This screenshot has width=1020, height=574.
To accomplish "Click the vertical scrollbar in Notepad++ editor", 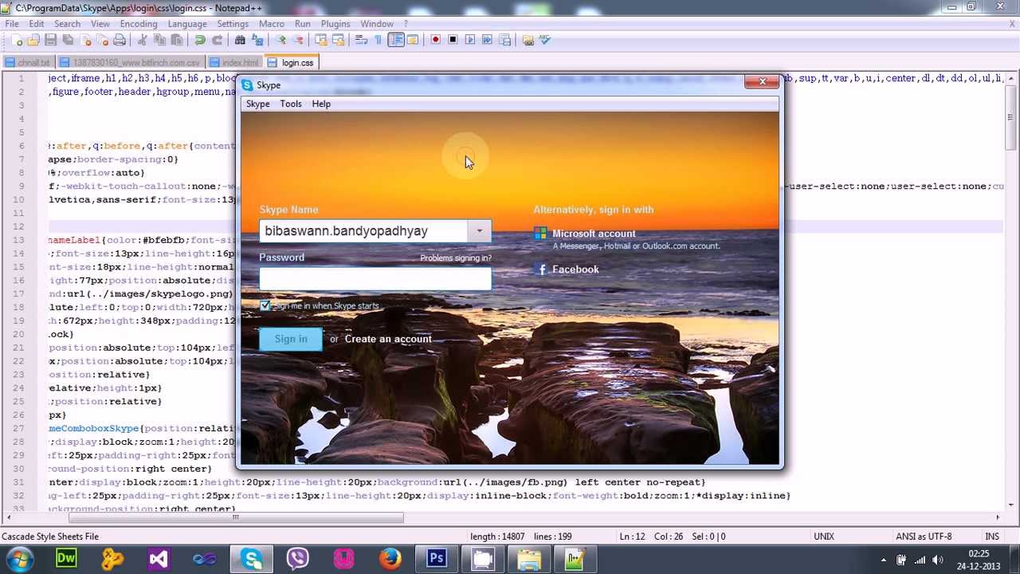I will click(x=1010, y=118).
